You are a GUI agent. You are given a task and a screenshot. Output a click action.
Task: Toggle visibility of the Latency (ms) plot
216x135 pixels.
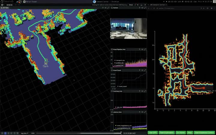(x=142, y=112)
